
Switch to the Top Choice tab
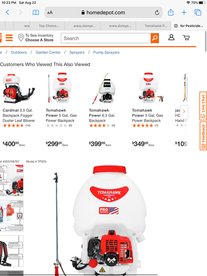coord(49,26)
